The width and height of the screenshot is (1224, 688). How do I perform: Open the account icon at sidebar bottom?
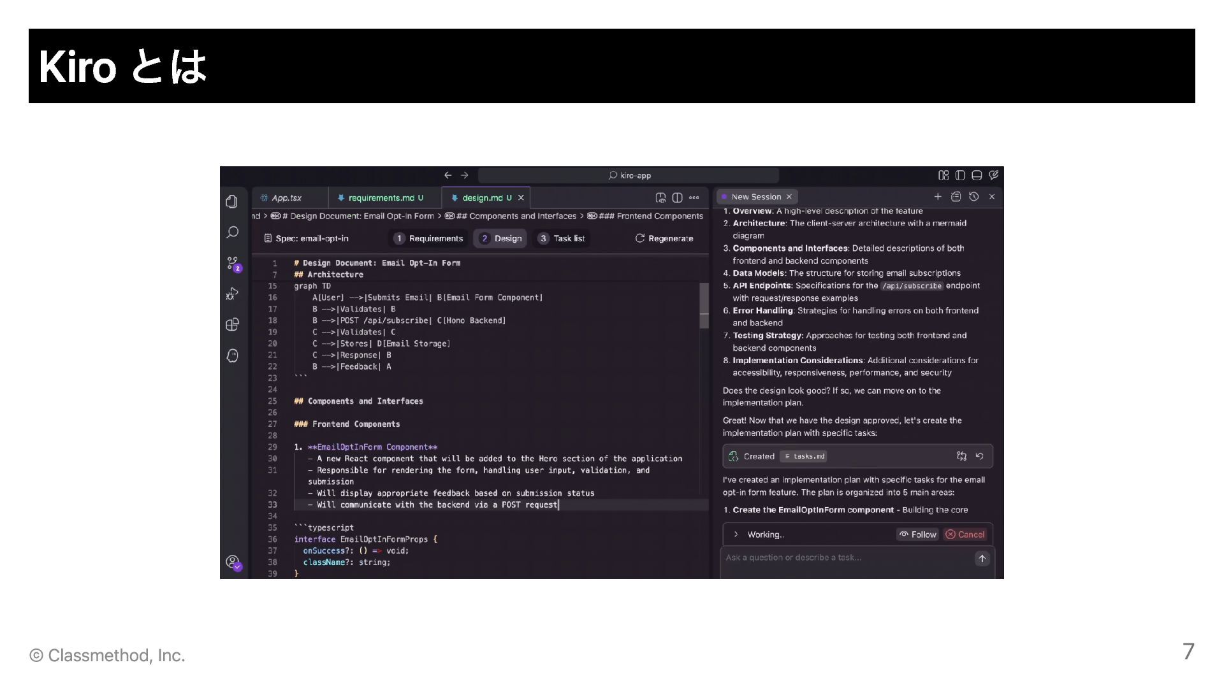click(x=233, y=563)
